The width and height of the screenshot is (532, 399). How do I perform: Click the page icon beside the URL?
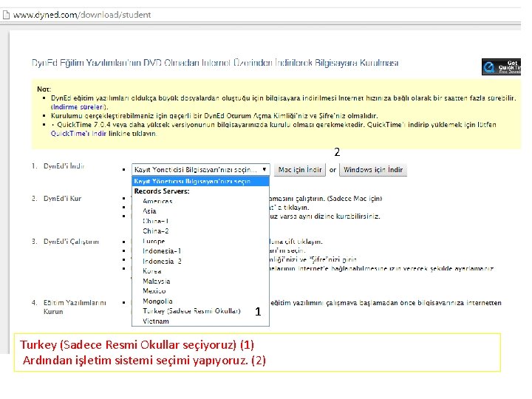tap(6, 15)
